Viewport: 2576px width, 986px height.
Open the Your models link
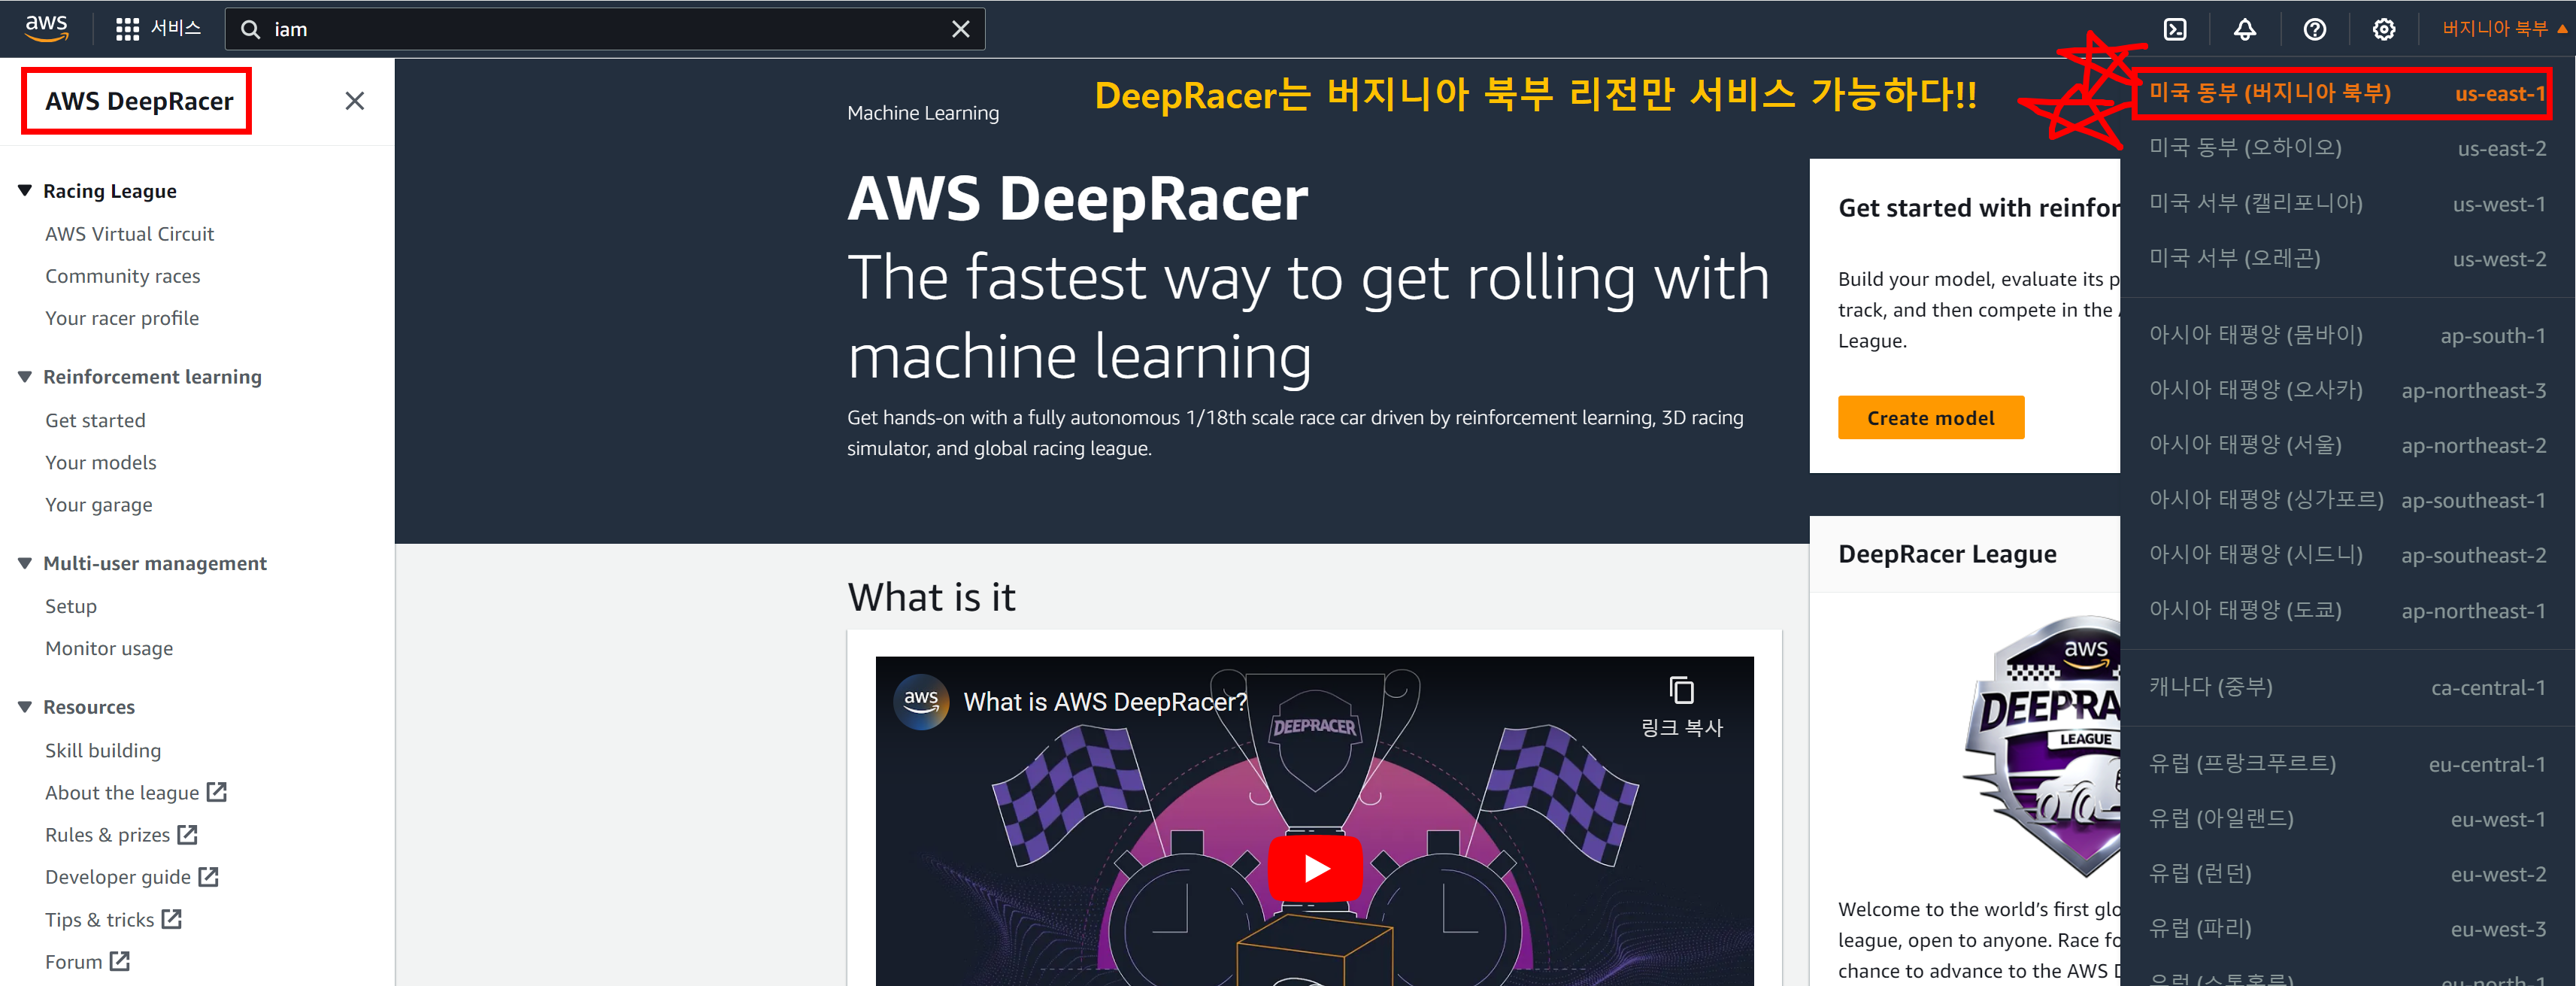click(101, 462)
